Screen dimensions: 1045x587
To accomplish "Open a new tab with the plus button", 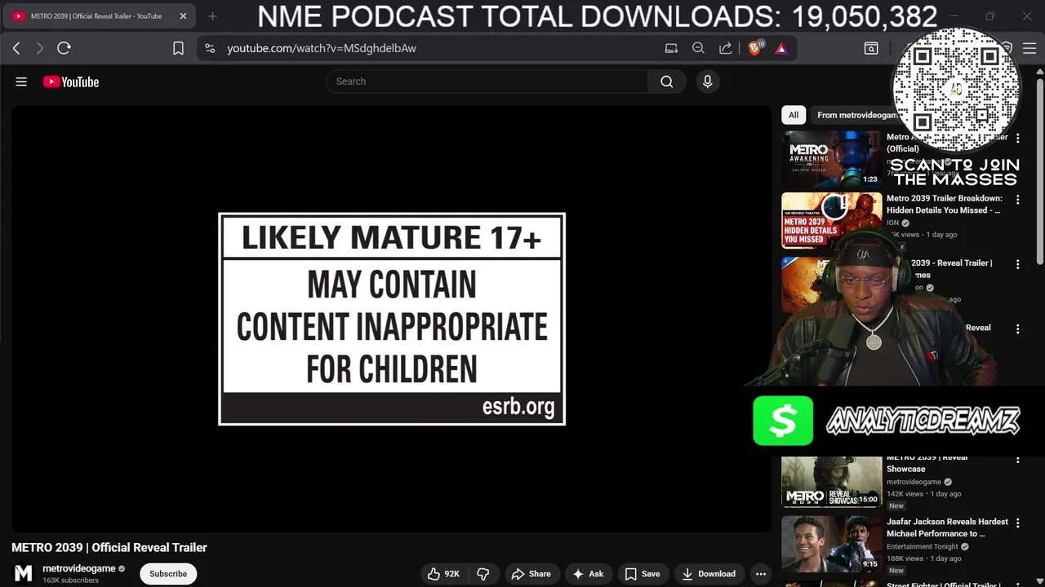I will (x=212, y=15).
